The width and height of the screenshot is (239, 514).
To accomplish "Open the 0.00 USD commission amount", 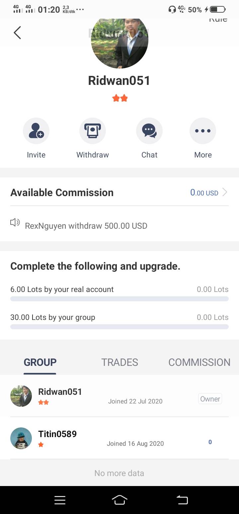I will 204,193.
